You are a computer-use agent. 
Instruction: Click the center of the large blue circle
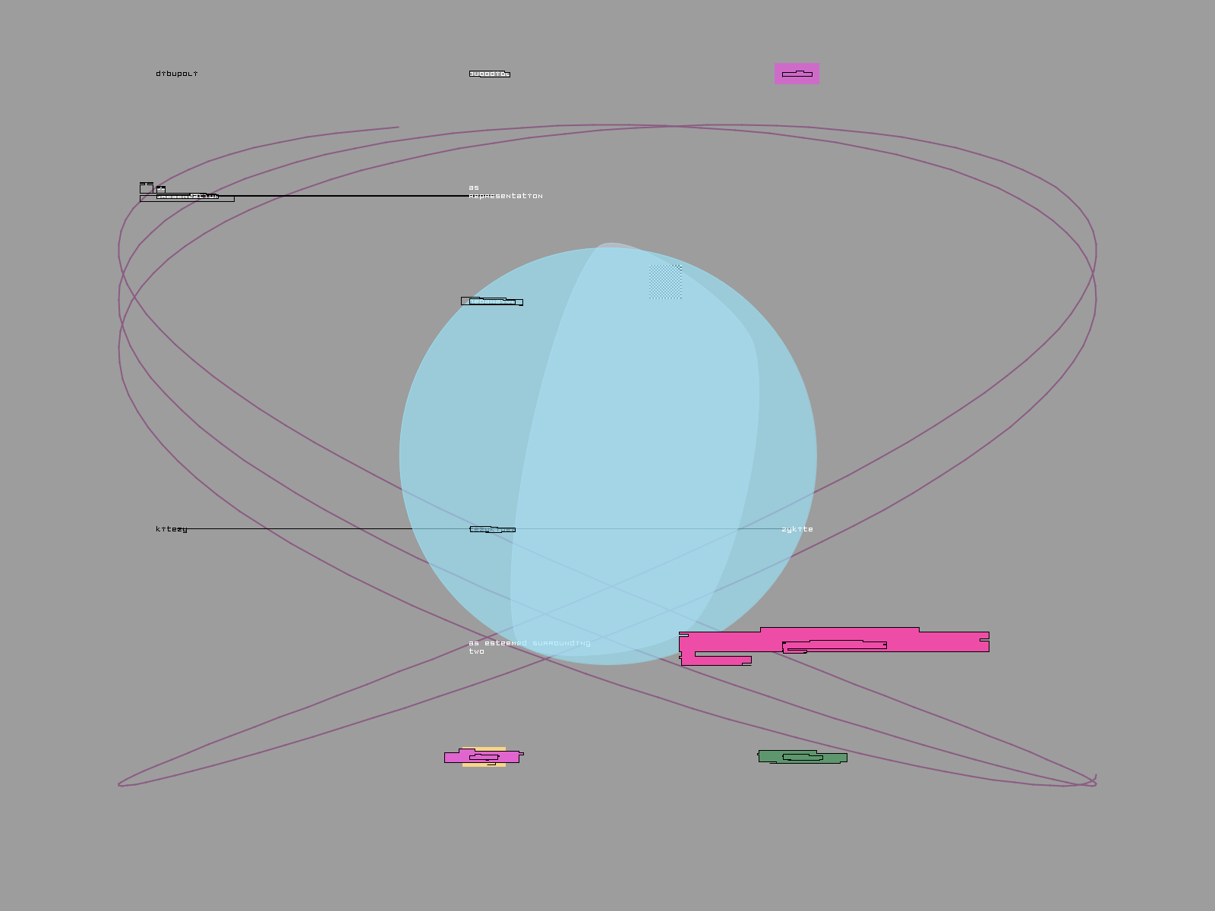pyautogui.click(x=607, y=455)
